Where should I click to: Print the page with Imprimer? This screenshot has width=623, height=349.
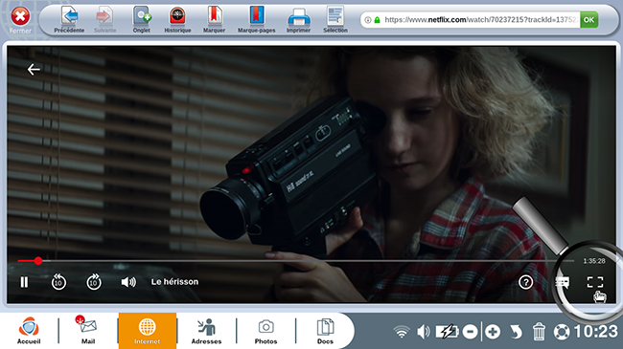(298, 20)
